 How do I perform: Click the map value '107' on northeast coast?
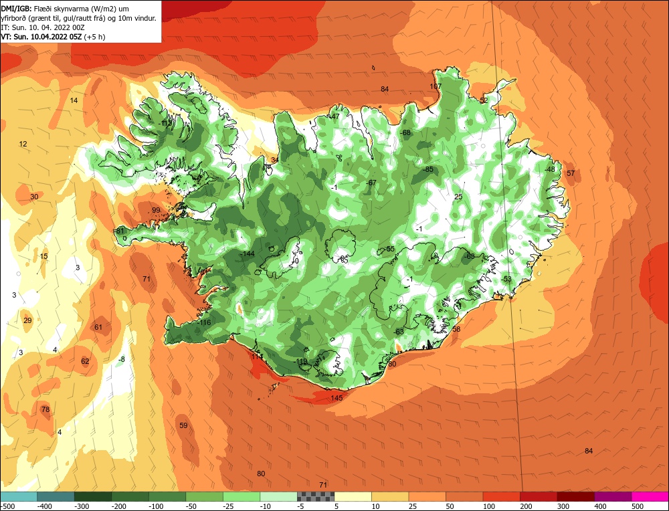point(436,86)
